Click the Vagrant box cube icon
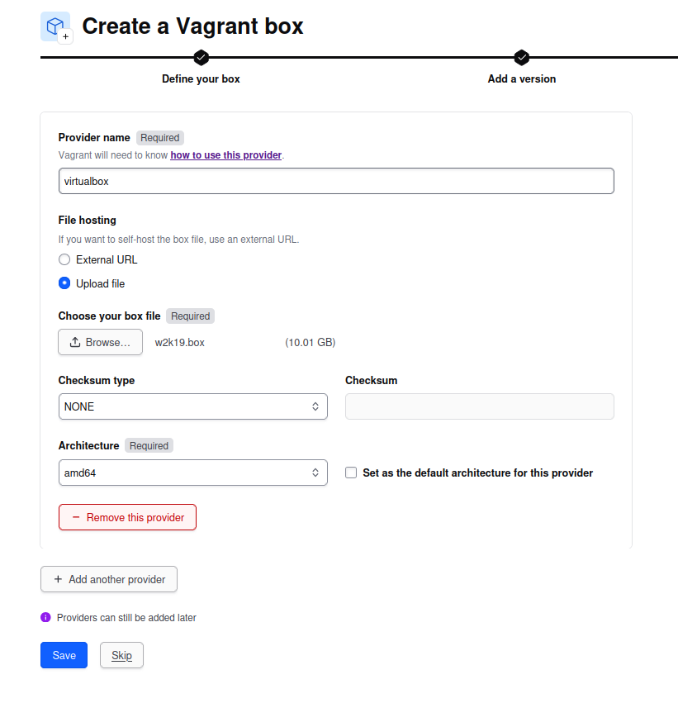 pos(55,26)
